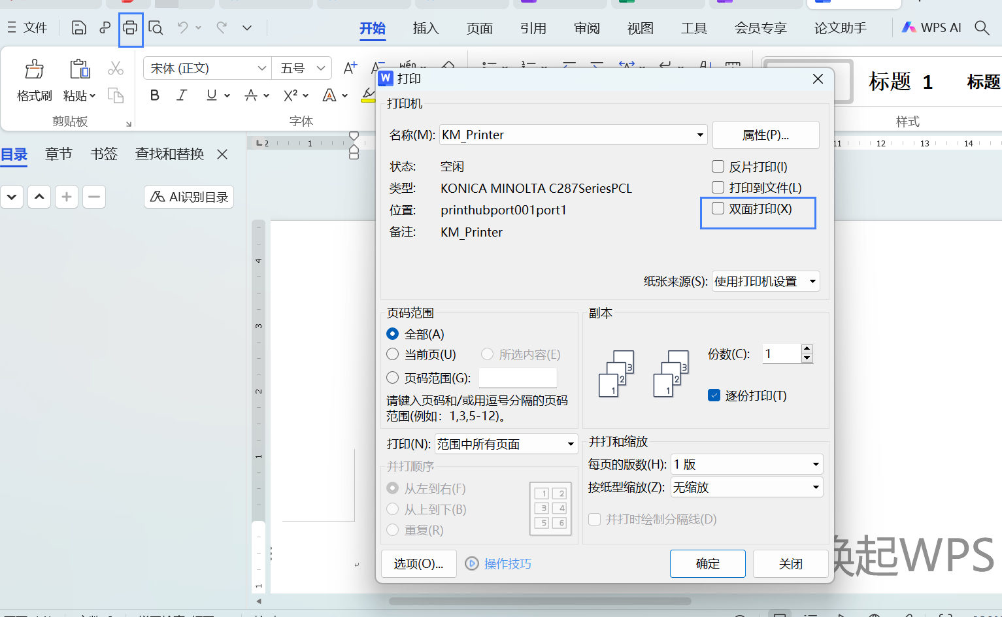Screen dimensions: 1002x617
Task: Click the Save icon in quick toolbar
Action: [x=78, y=27]
